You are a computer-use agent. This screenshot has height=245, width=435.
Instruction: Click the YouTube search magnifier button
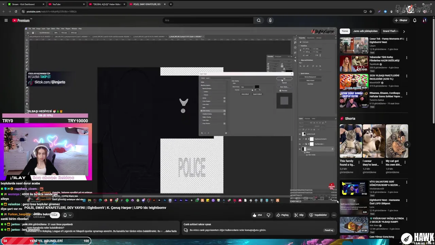tap(259, 20)
